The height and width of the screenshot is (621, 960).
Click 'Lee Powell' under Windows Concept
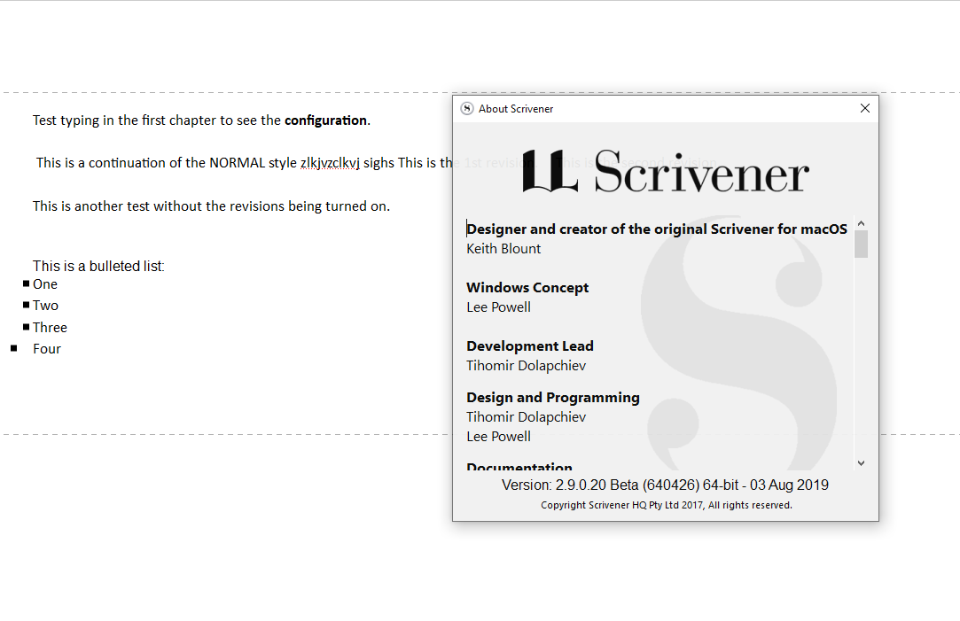pos(498,307)
